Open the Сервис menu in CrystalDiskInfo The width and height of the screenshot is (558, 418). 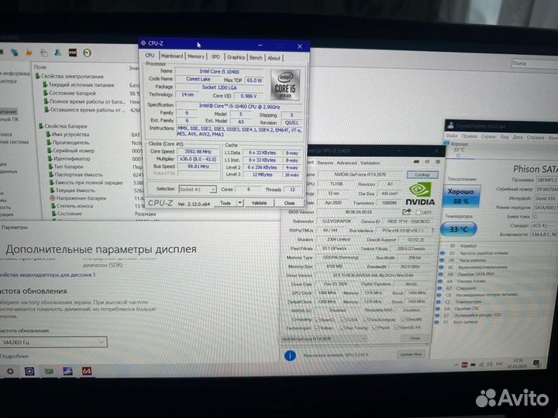click(x=490, y=137)
